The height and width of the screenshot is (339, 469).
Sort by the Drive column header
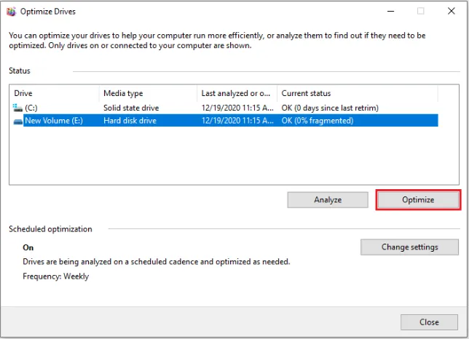(x=55, y=94)
